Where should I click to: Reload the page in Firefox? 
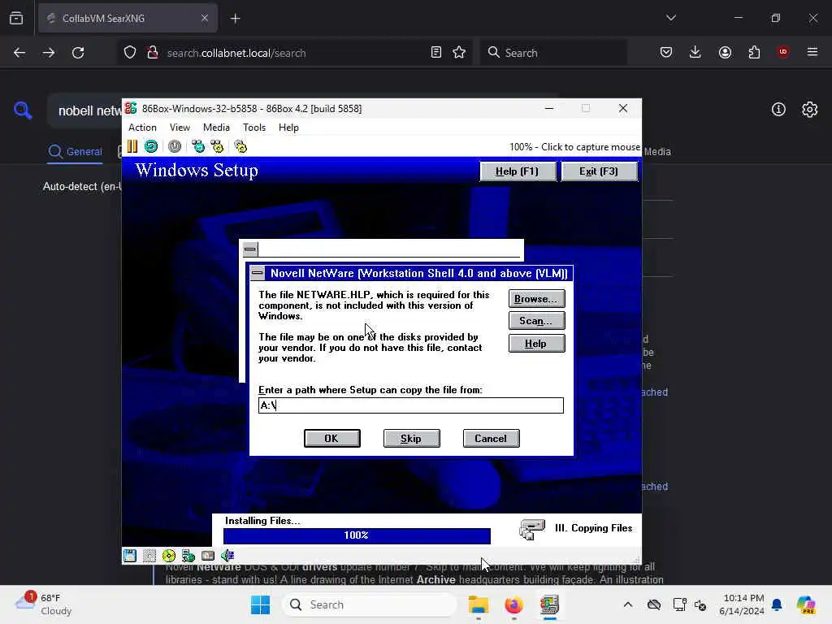[x=78, y=53]
